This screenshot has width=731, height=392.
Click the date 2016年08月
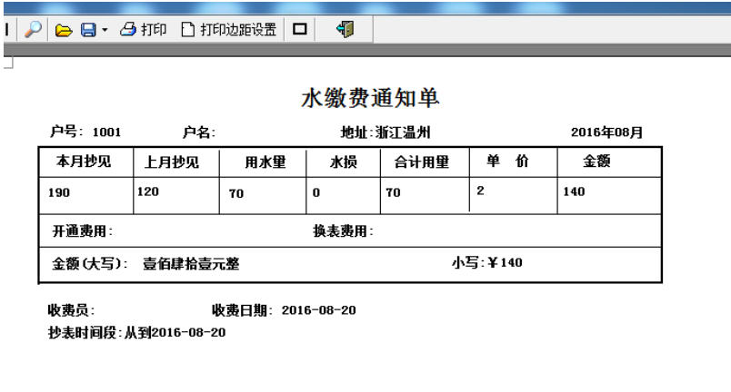tap(607, 132)
